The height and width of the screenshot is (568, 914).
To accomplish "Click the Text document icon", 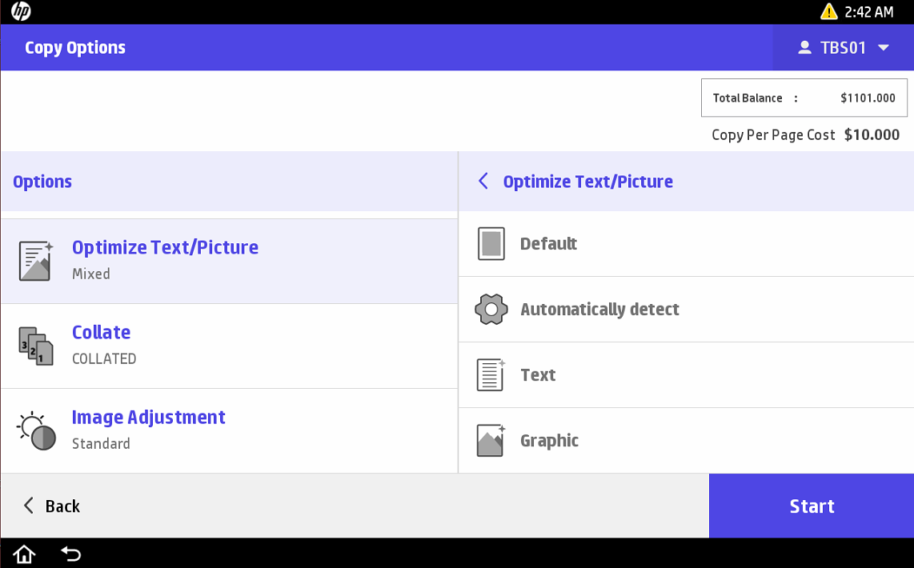I will 491,375.
